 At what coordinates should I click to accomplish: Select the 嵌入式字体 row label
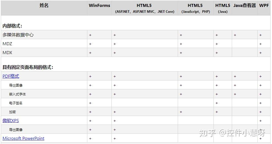click(x=17, y=94)
